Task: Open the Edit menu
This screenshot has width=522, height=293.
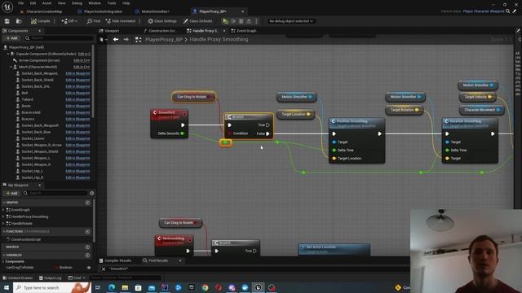Action: click(x=33, y=3)
